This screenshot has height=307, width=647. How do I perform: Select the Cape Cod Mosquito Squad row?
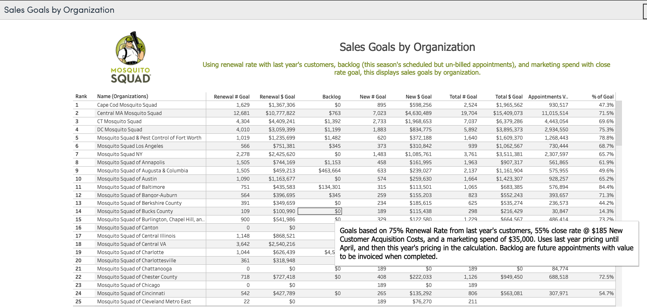tap(127, 105)
